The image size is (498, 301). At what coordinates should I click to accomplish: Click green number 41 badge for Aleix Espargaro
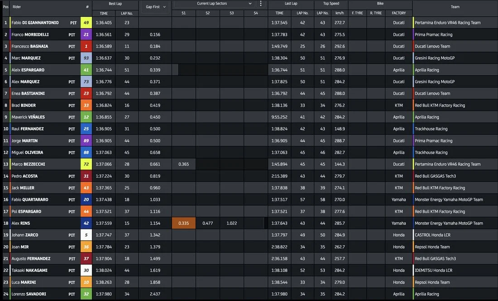pyautogui.click(x=86, y=70)
